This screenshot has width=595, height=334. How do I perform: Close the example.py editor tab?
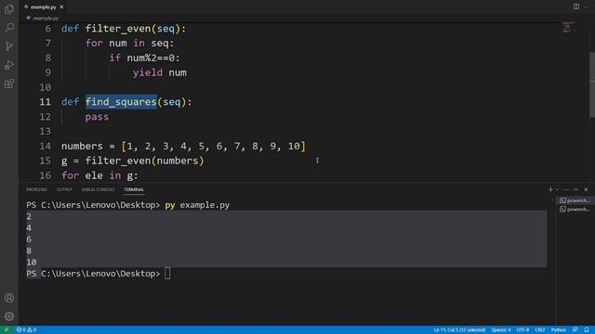61,6
